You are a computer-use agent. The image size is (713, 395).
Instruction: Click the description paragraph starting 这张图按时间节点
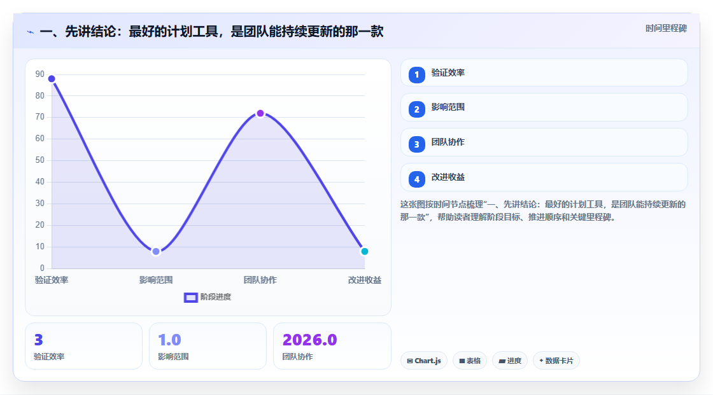coord(543,211)
